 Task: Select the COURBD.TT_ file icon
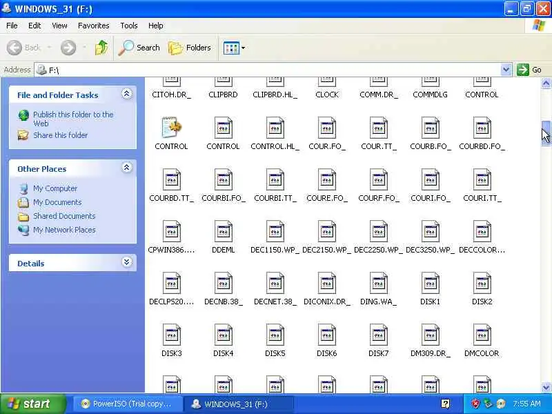point(171,179)
